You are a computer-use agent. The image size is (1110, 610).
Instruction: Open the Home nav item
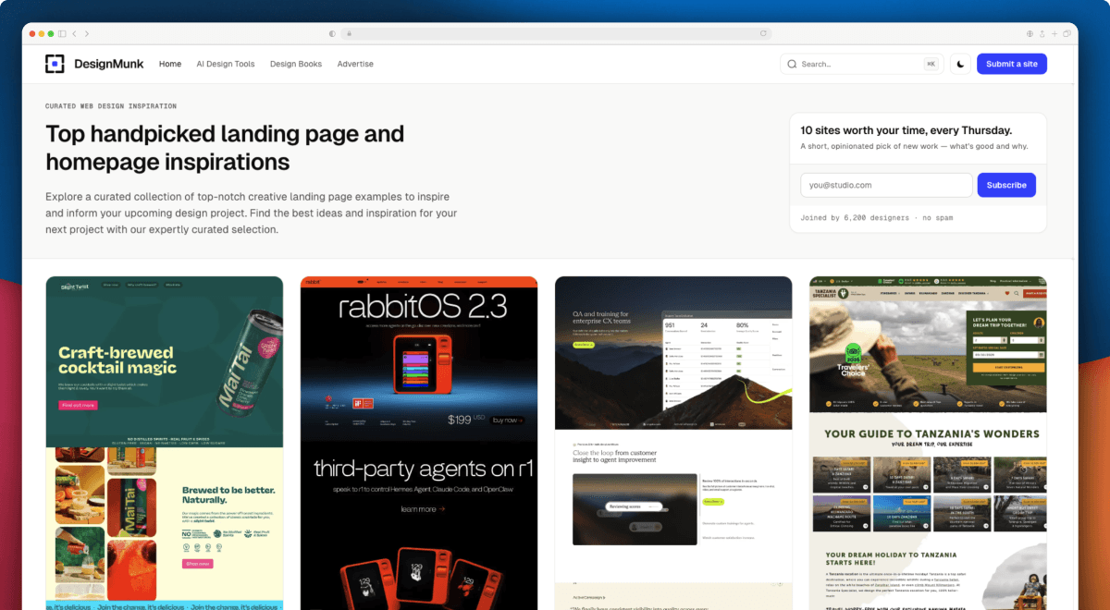(x=170, y=64)
